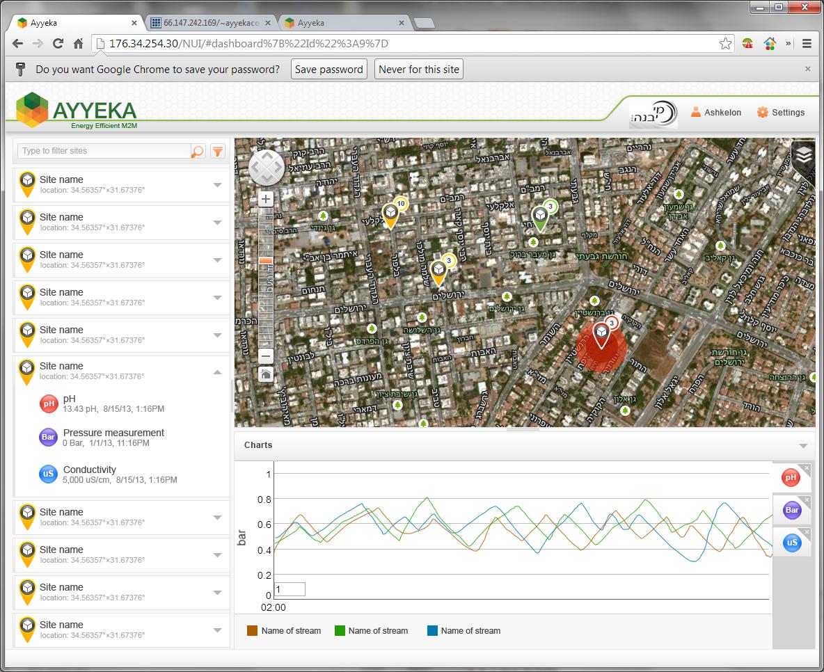Focus the Type to filter sites field
This screenshot has width=824, height=672.
click(104, 152)
